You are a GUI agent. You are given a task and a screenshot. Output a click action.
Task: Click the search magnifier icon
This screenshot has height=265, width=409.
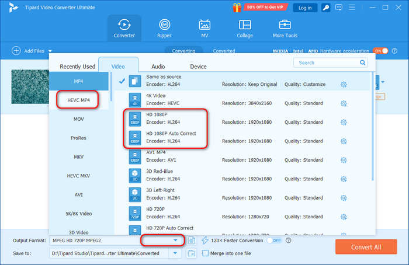pos(362,62)
